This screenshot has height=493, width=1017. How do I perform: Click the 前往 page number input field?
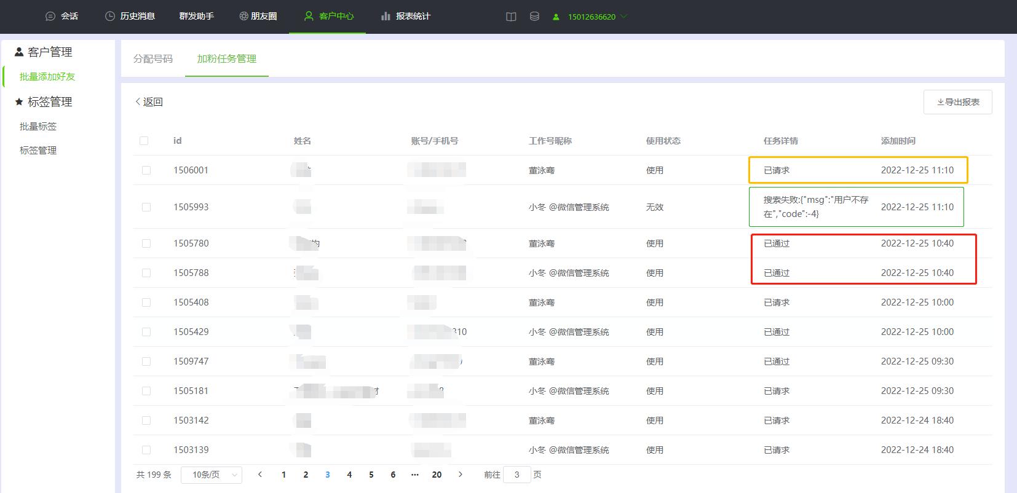517,475
